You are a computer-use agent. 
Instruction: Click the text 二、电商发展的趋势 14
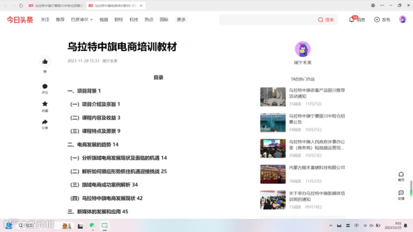93,145
